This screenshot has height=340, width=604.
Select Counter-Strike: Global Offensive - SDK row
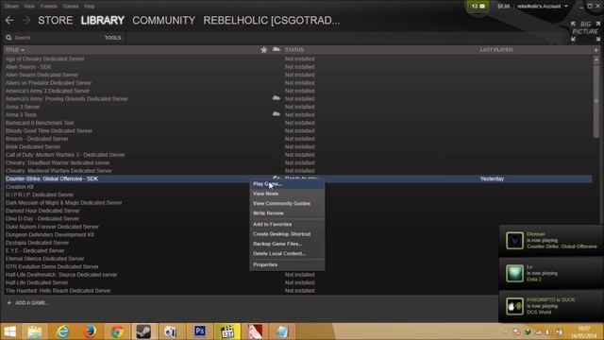pyautogui.click(x=298, y=178)
